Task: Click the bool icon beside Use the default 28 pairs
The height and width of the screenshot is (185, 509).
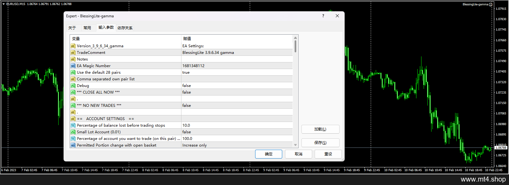Action: (73, 72)
